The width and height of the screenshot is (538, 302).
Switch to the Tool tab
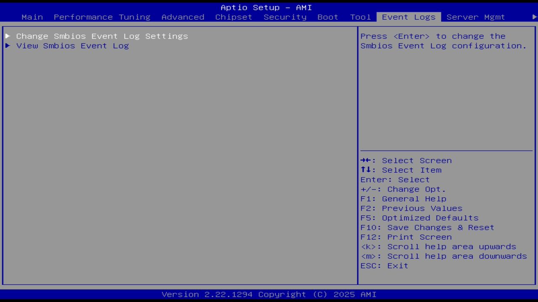click(360, 17)
